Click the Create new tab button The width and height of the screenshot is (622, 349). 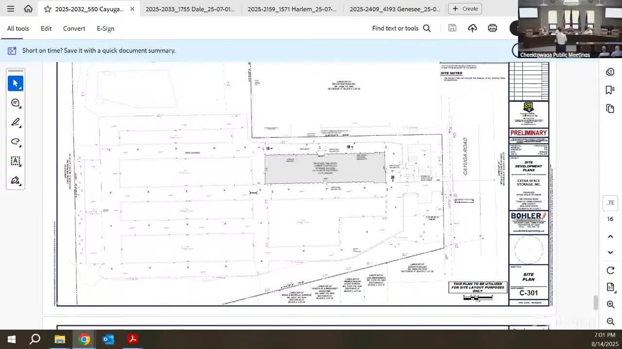click(x=465, y=9)
